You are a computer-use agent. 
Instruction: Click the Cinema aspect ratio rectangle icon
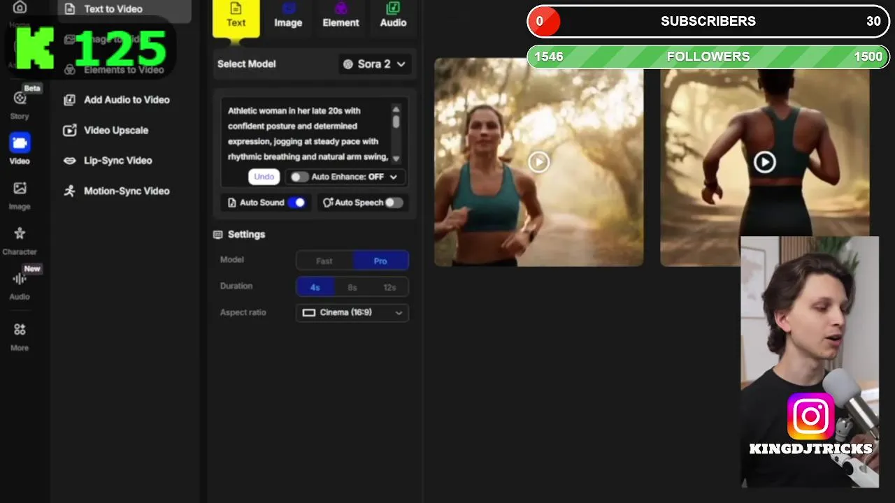[308, 313]
